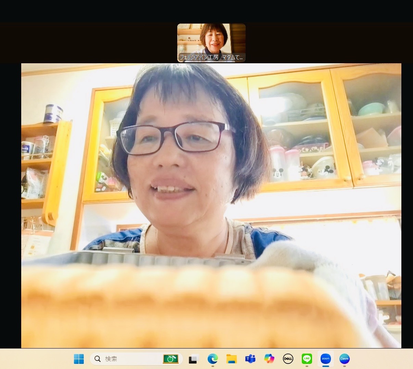Open Task View from the taskbar
The width and height of the screenshot is (413, 369).
point(194,359)
